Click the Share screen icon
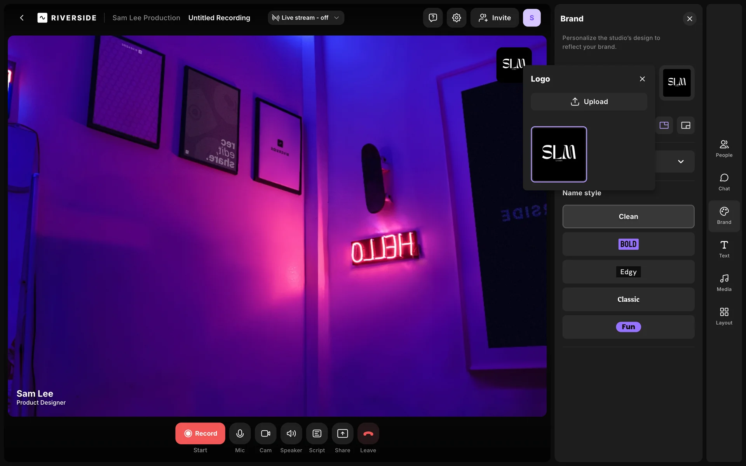This screenshot has height=466, width=746. click(x=342, y=433)
